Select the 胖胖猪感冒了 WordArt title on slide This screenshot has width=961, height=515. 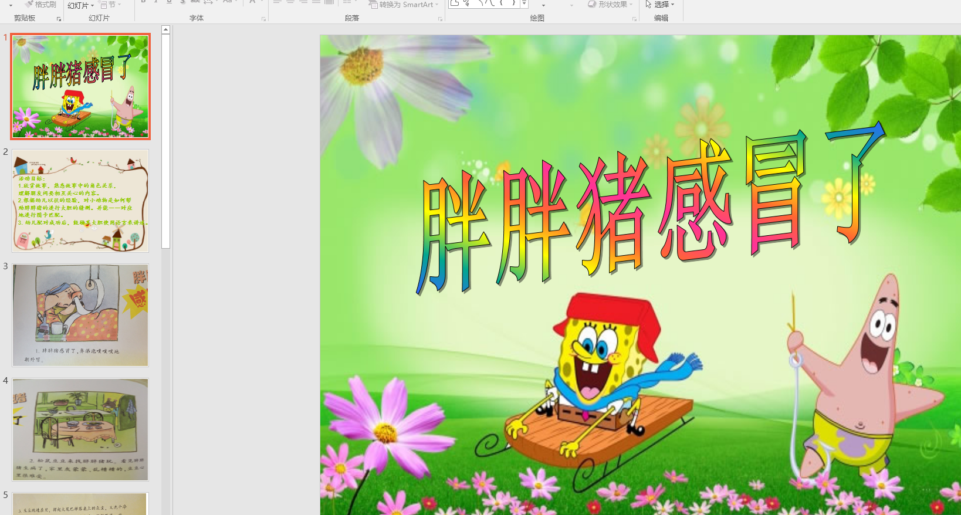pos(650,207)
